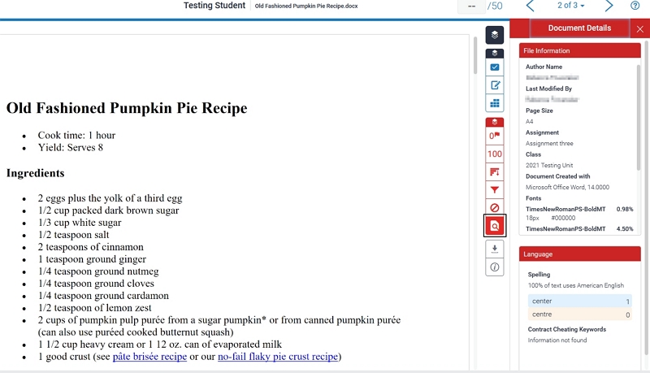The width and height of the screenshot is (650, 373).
Task: Click the '/50' maximum score text
Action: click(495, 6)
